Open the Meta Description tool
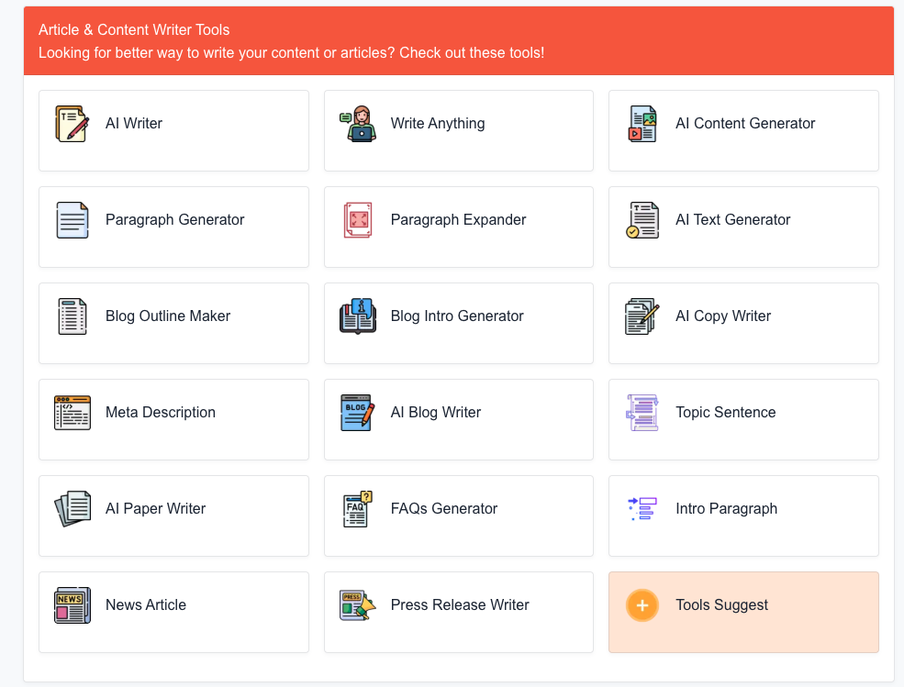This screenshot has height=687, width=904. 161,413
